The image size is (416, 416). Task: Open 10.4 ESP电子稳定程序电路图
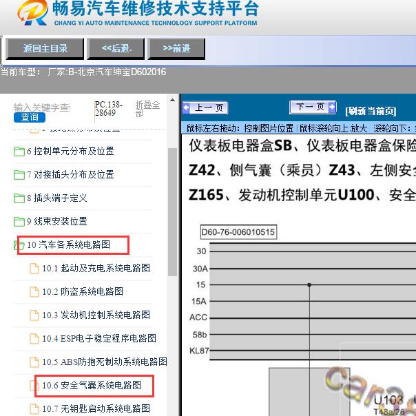coord(99,338)
